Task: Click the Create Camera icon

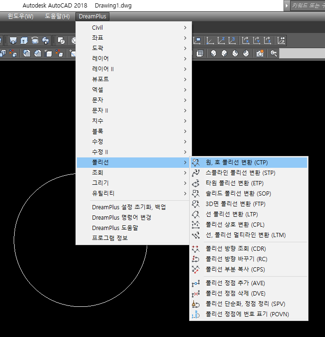Action: click(x=260, y=53)
